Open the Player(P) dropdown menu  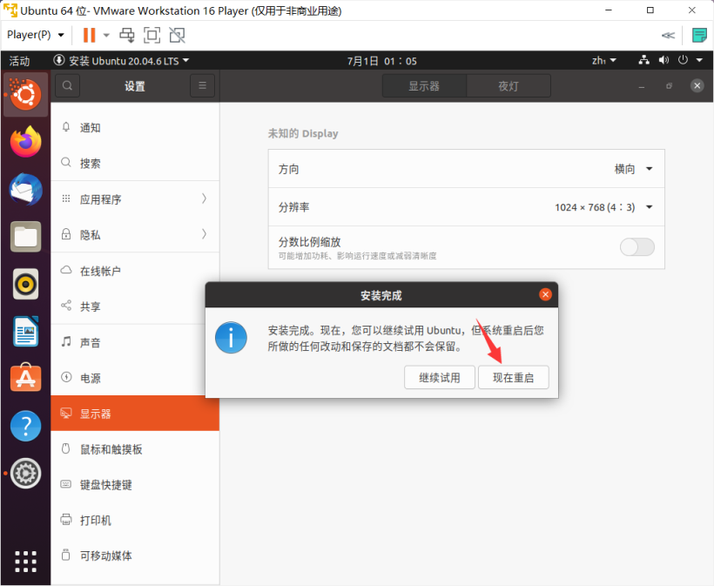[36, 35]
